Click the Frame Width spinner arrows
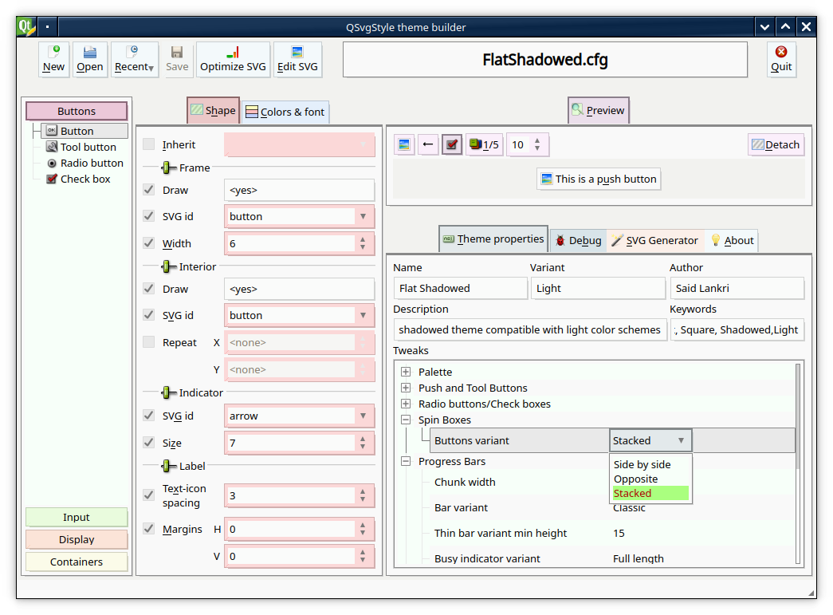The width and height of the screenshot is (833, 615). (363, 243)
